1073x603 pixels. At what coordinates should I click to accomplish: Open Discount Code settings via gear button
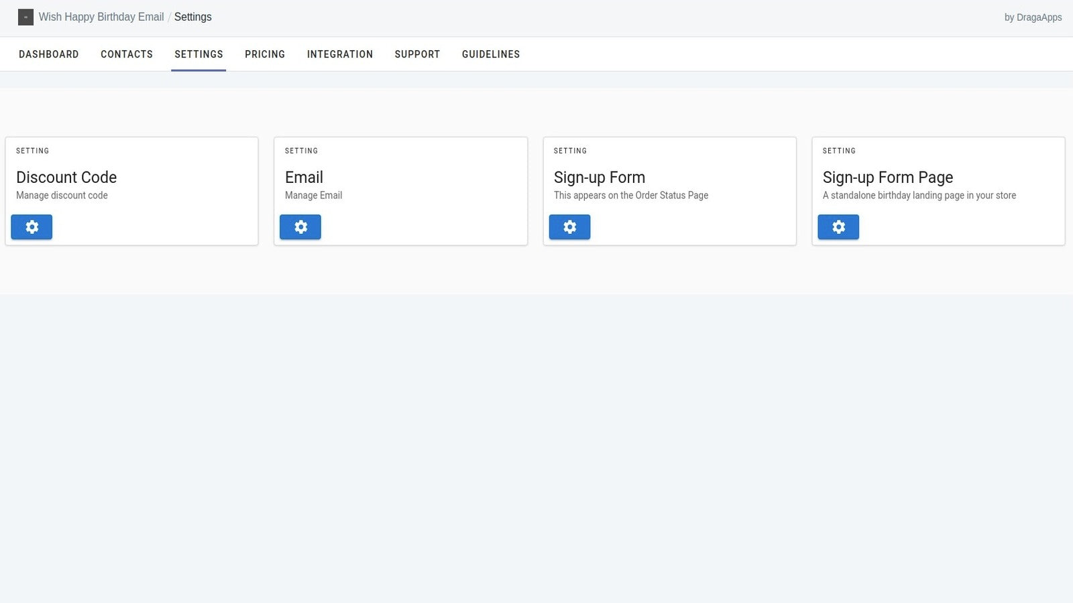click(x=32, y=227)
